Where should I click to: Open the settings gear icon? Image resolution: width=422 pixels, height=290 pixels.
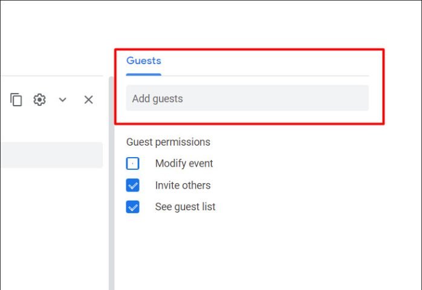pyautogui.click(x=39, y=100)
